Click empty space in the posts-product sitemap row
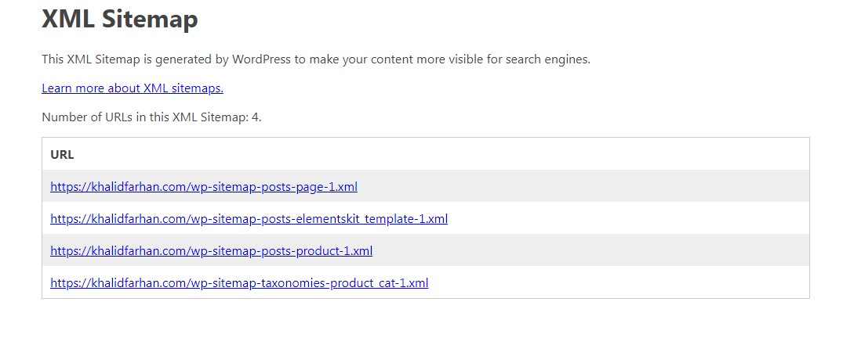The height and width of the screenshot is (345, 843). 588,251
